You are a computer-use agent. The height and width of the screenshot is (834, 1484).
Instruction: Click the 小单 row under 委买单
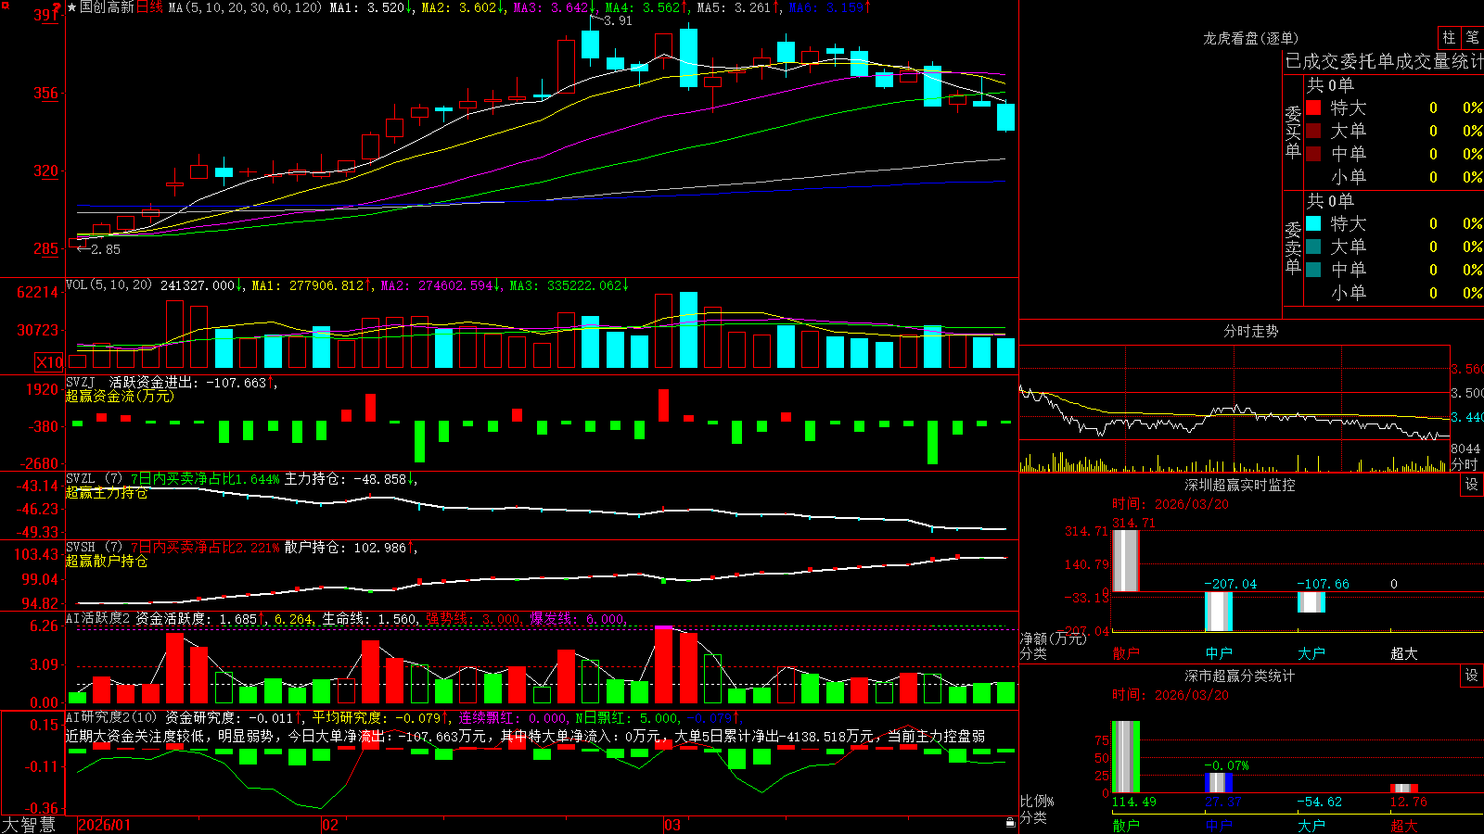point(1393,177)
